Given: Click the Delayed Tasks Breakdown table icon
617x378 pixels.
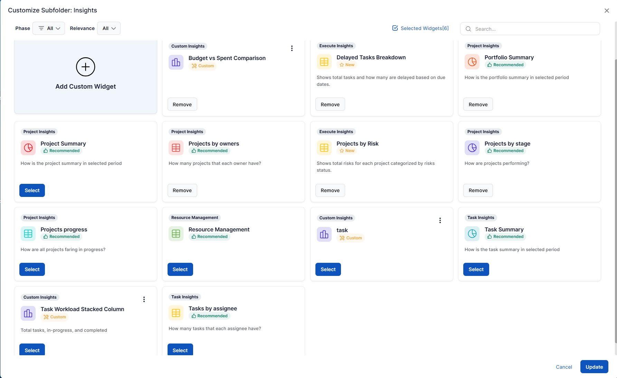Looking at the screenshot, I should pos(324,62).
